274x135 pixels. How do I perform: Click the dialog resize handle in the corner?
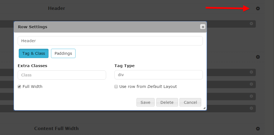point(205,108)
